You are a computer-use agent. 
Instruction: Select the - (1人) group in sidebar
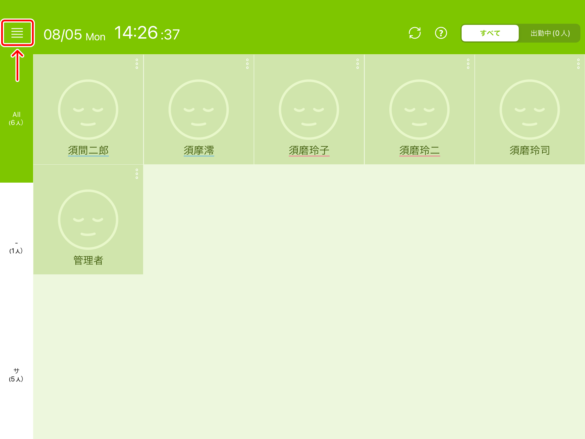(16, 248)
